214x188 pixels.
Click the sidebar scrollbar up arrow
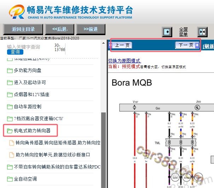coord(103,43)
